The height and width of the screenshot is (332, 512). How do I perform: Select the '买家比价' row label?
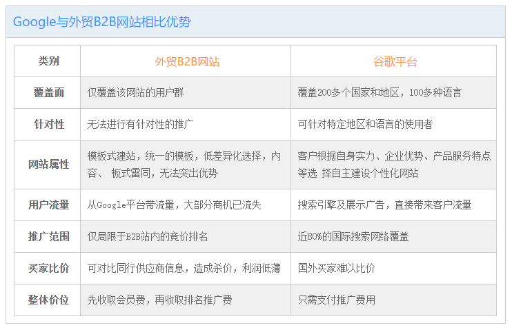click(x=49, y=268)
